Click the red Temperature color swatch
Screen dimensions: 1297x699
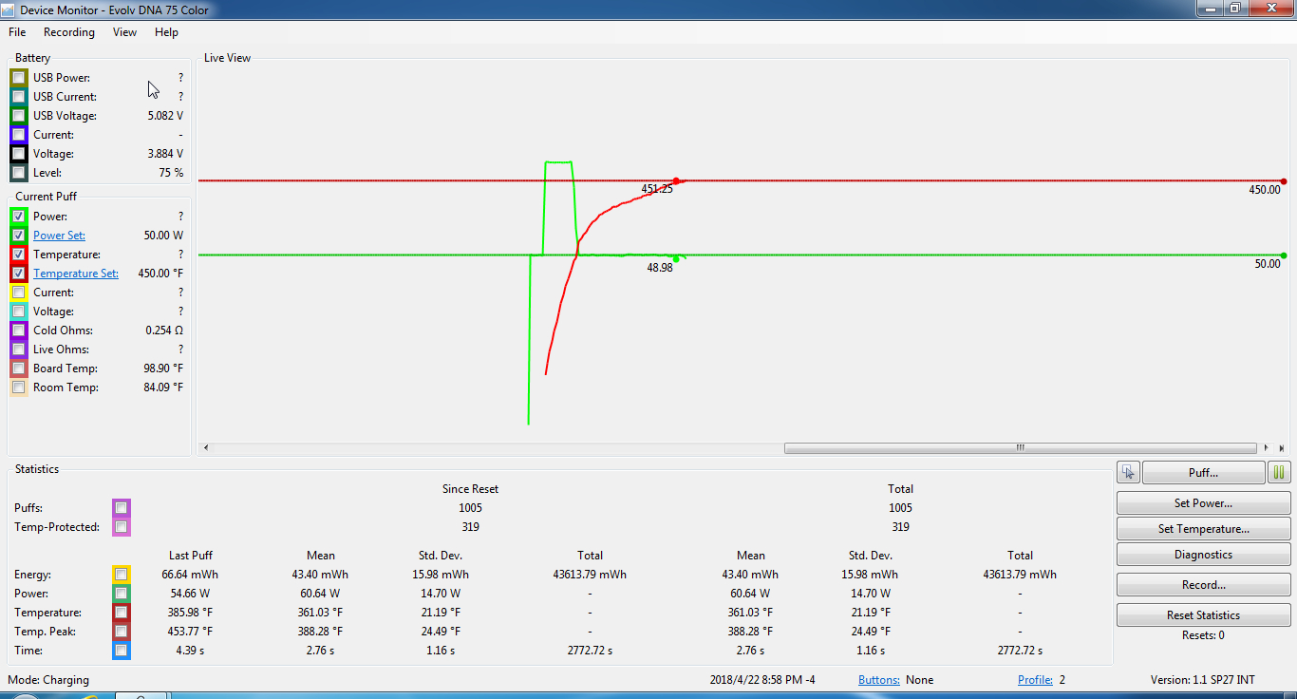19,255
